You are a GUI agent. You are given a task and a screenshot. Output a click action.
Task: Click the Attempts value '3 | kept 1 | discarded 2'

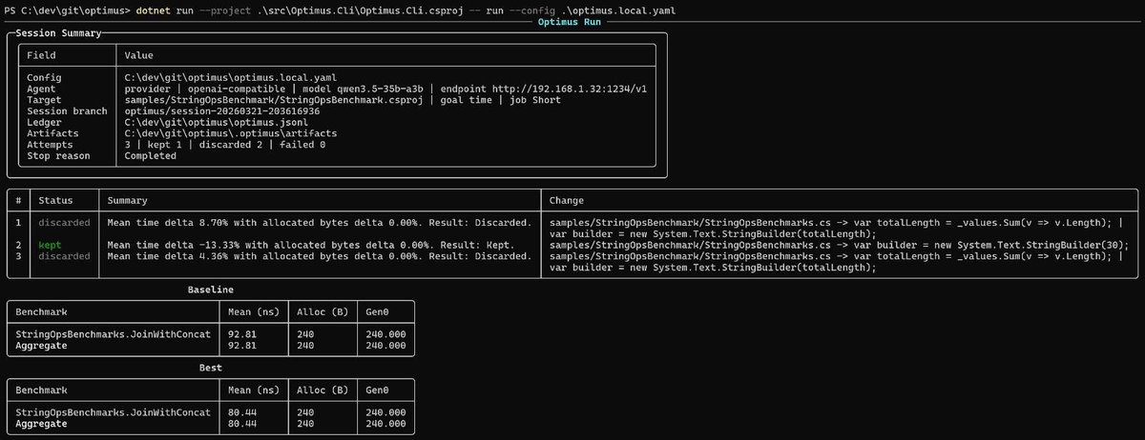point(200,145)
